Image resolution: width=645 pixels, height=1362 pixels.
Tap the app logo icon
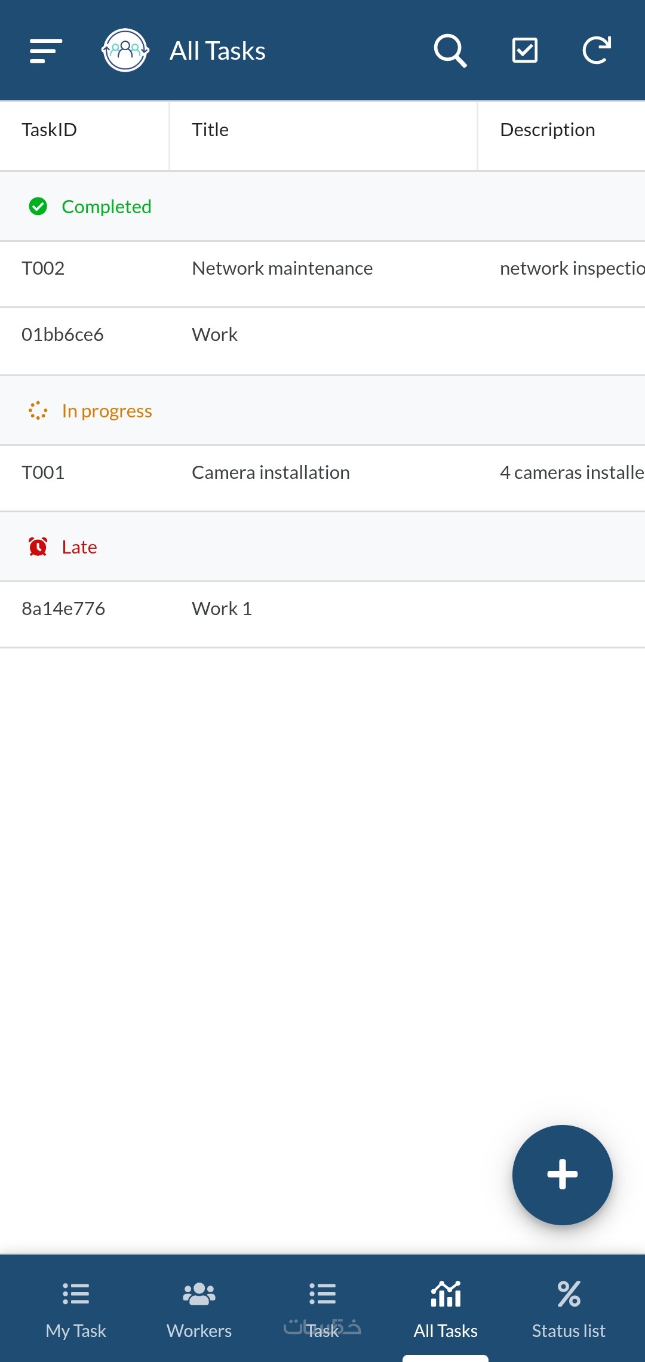click(125, 51)
